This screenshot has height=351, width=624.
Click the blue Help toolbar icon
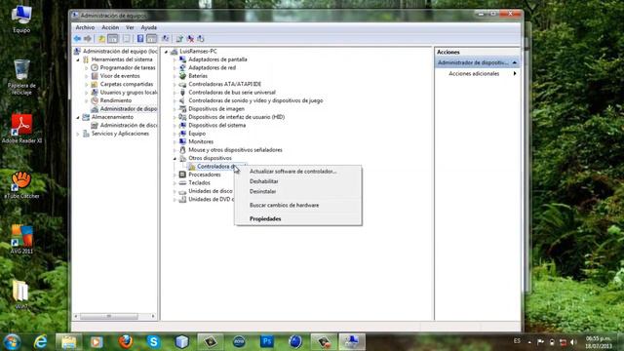pyautogui.click(x=140, y=39)
